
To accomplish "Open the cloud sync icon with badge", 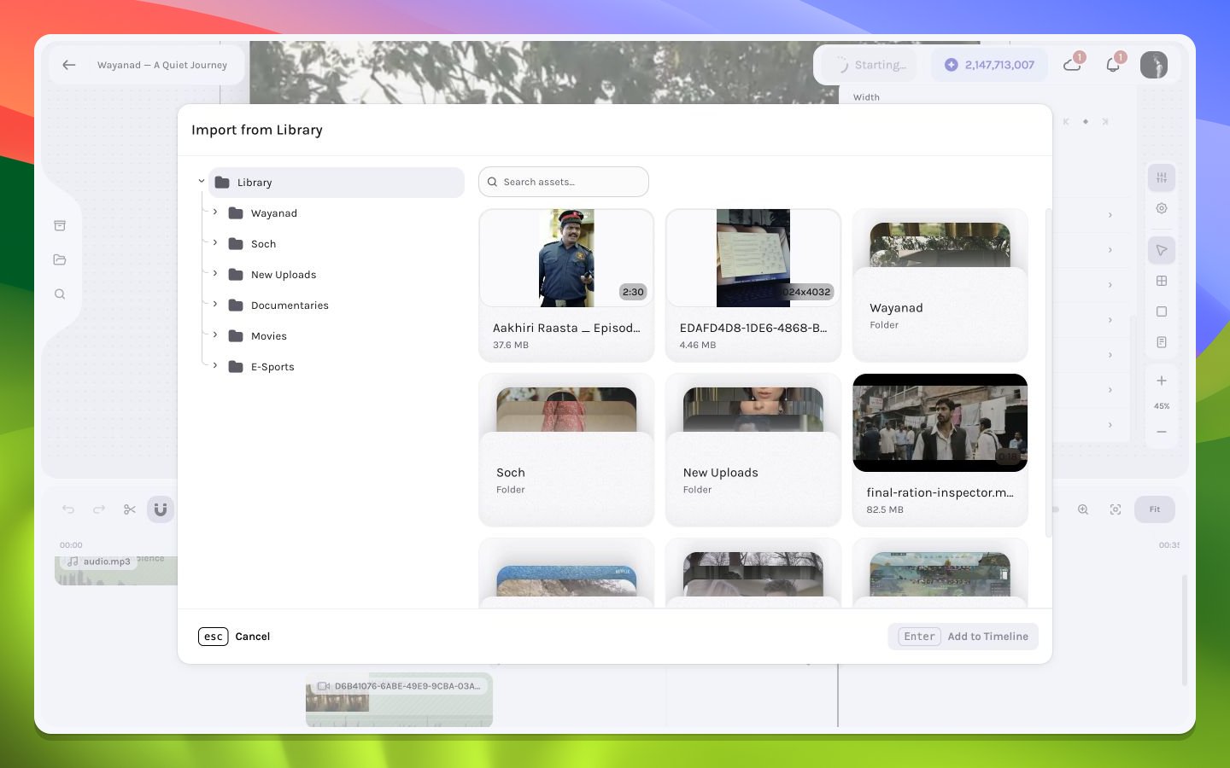I will point(1072,65).
